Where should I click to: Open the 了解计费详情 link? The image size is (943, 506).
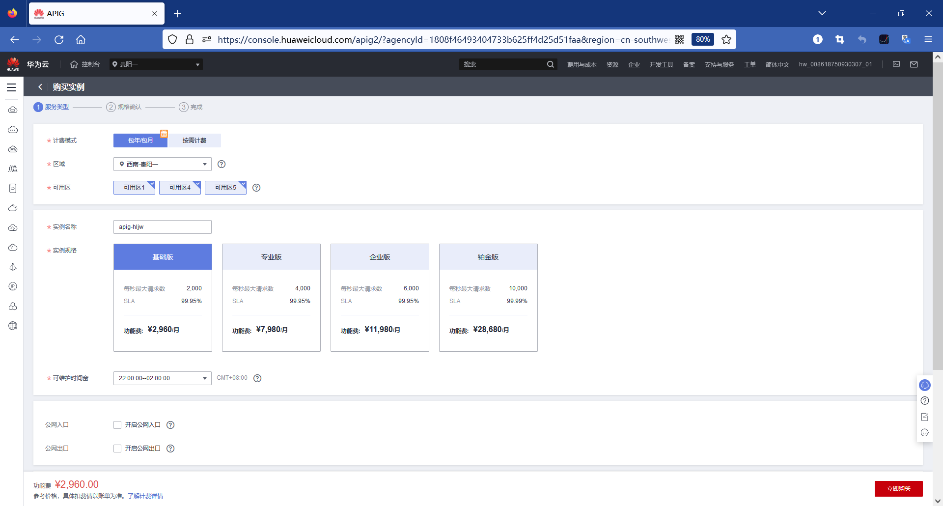[145, 496]
